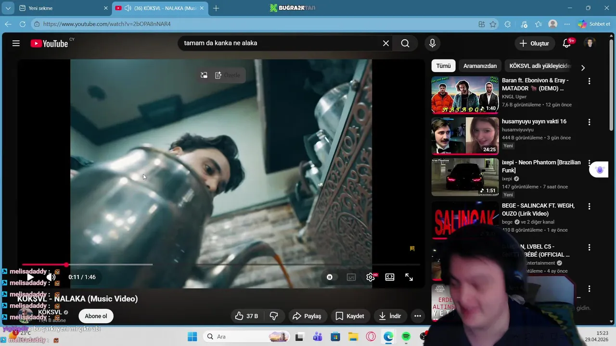
Task: Open Spotify from the taskbar
Action: pyautogui.click(x=406, y=336)
